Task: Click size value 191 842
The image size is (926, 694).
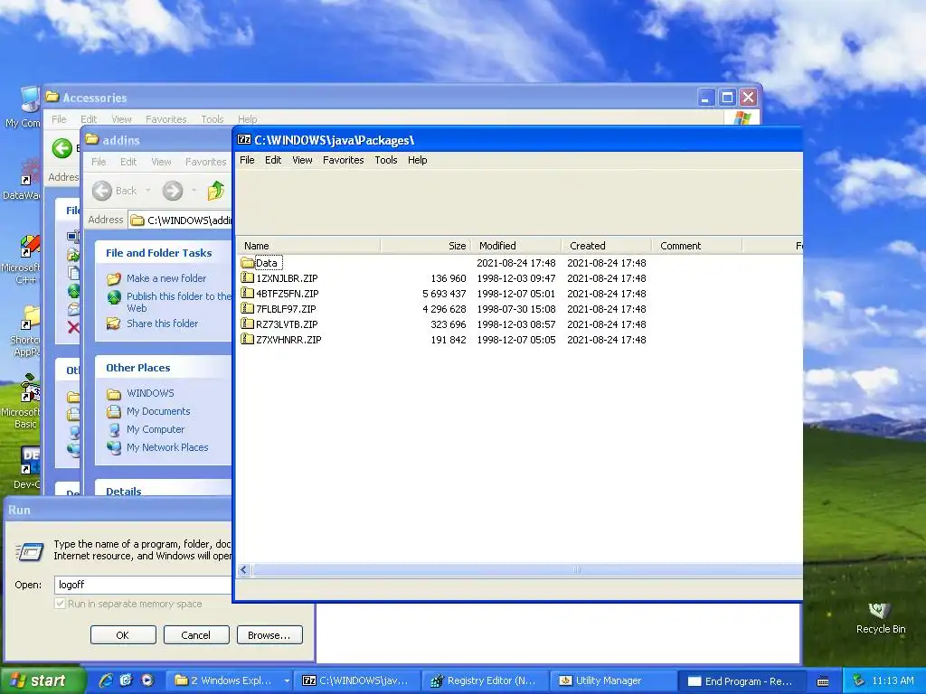Action: 449,340
